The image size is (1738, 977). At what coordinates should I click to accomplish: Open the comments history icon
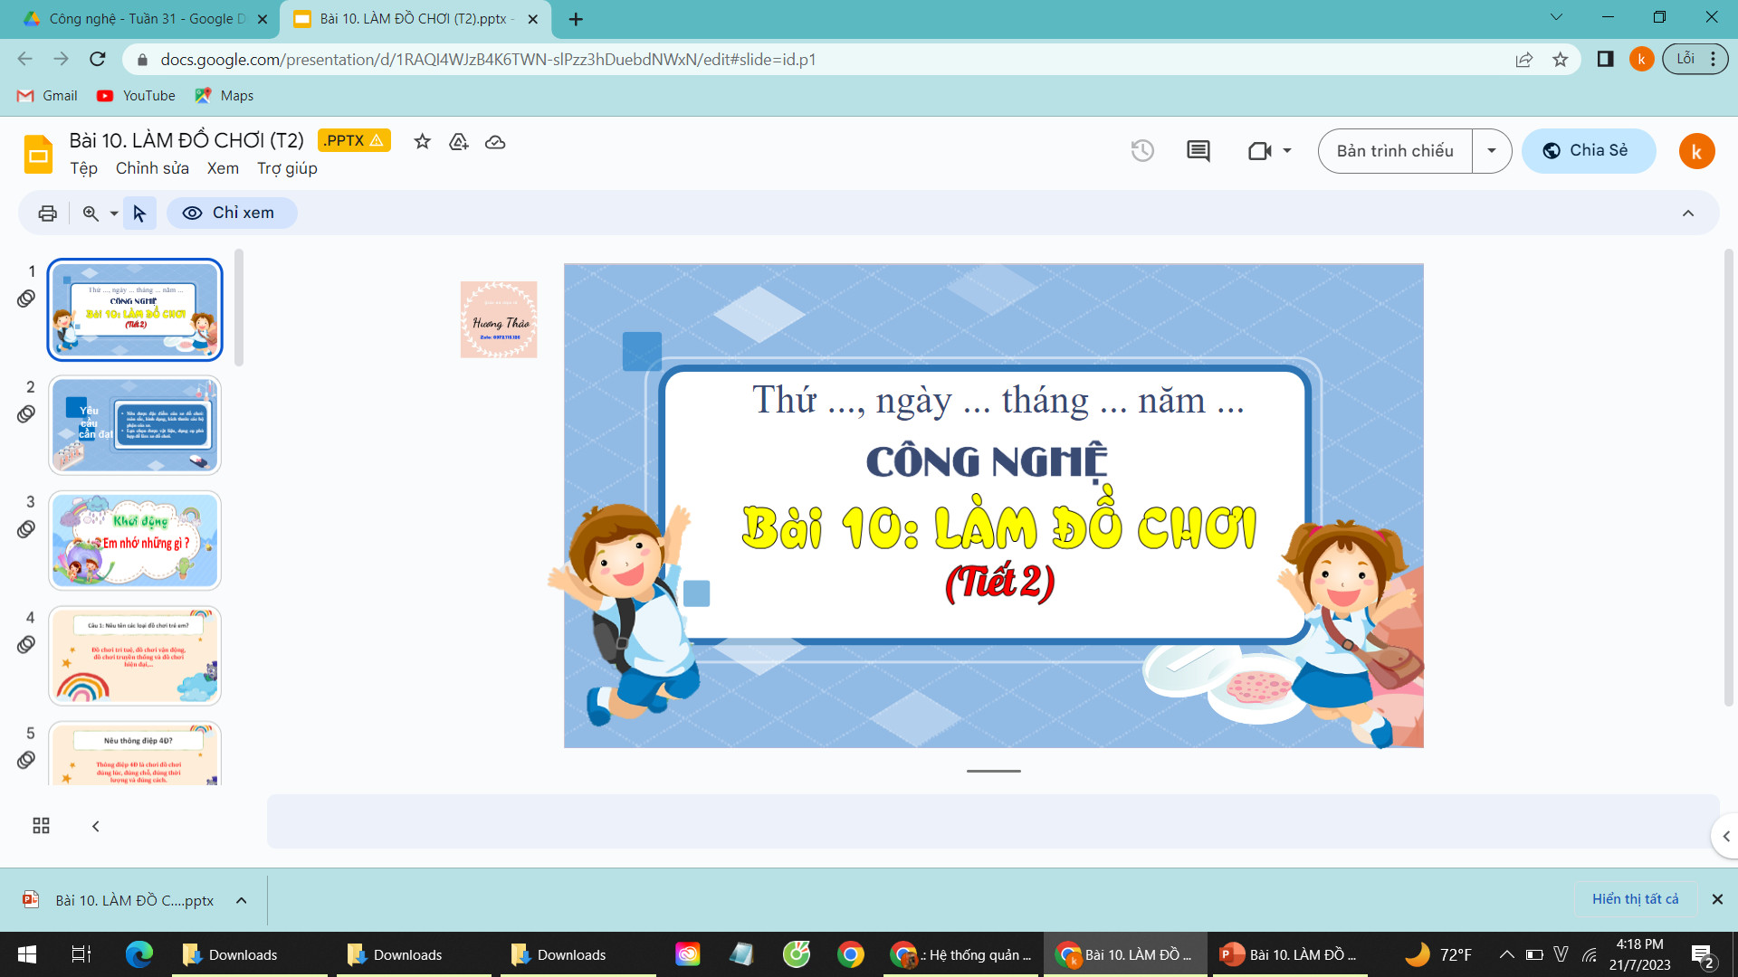1198,151
